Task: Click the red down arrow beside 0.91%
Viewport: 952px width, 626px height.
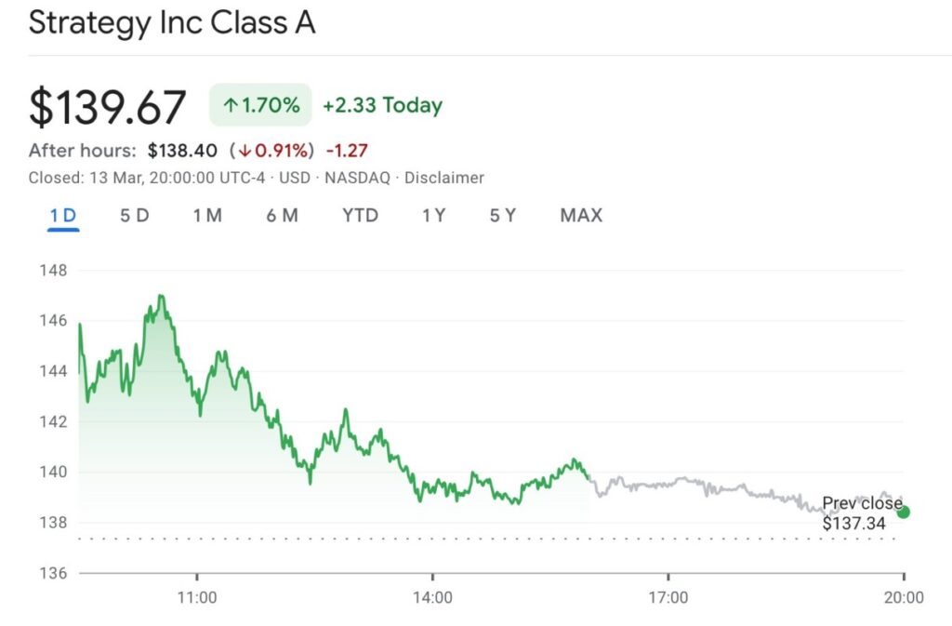Action: [245, 151]
